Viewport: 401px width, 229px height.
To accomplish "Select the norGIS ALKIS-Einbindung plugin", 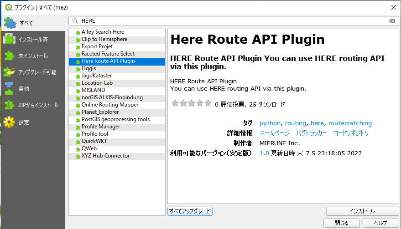I will point(117,97).
